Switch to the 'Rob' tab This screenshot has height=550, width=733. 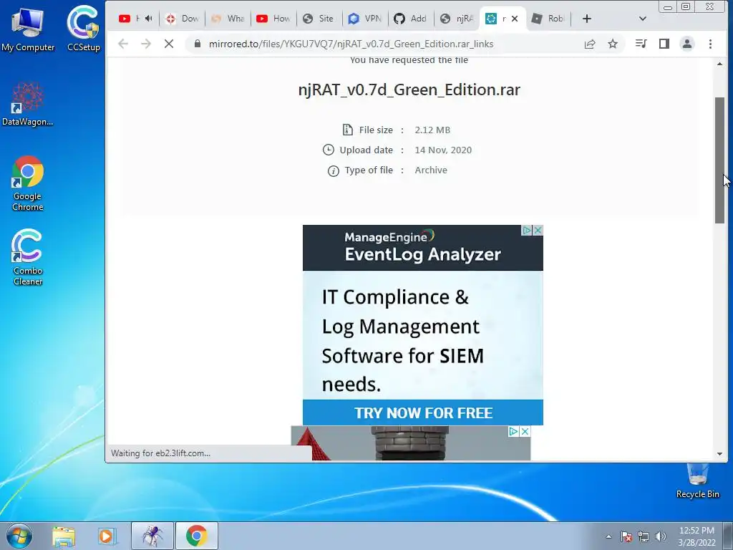(549, 19)
